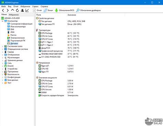Select the CPU Uncore power row
The width and height of the screenshot is (163, 126).
coord(56,90)
